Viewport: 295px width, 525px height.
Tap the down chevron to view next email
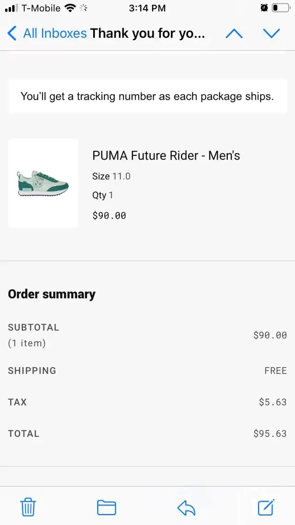[x=272, y=33]
